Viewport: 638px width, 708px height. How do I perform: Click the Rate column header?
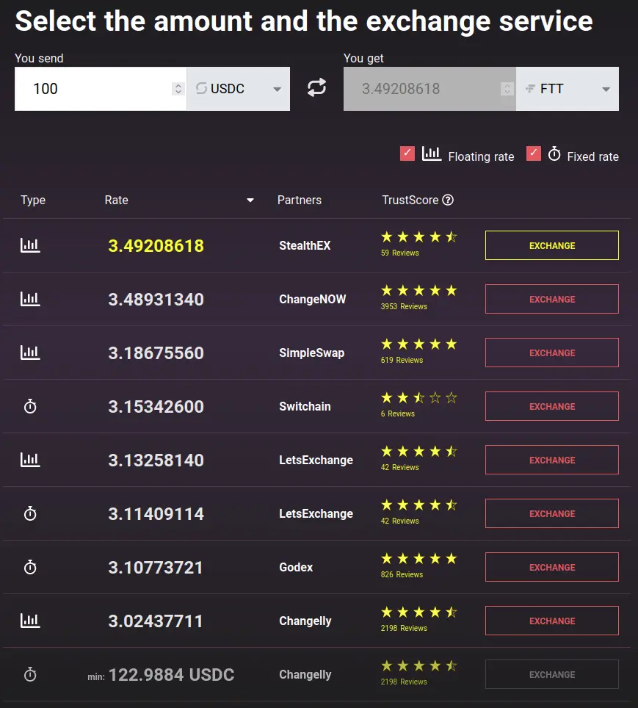[117, 200]
